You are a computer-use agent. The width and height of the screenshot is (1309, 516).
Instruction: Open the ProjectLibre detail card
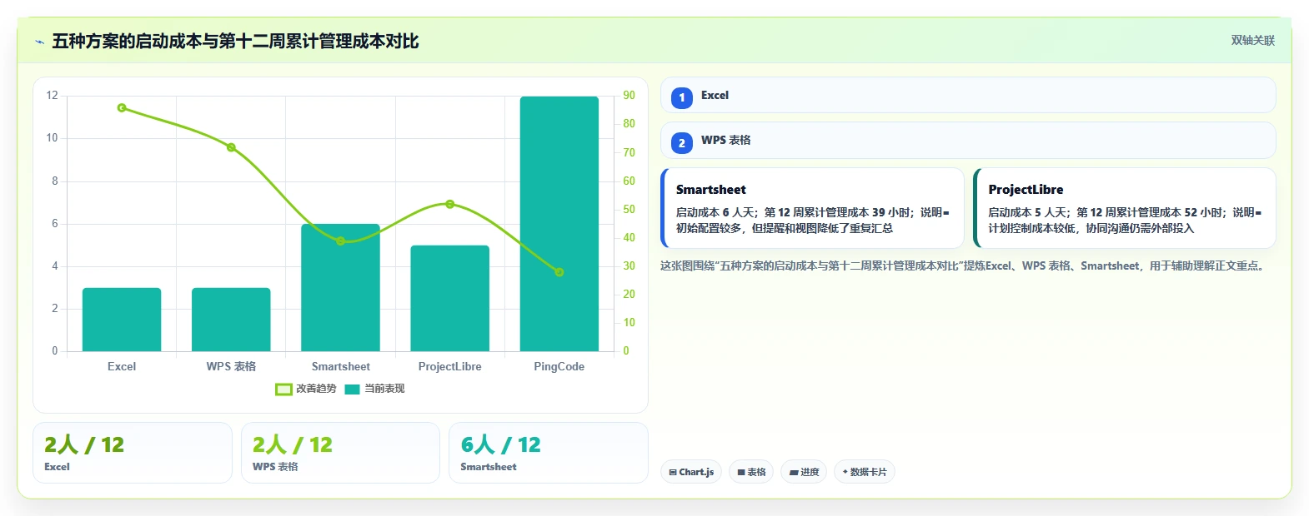pyautogui.click(x=1125, y=208)
